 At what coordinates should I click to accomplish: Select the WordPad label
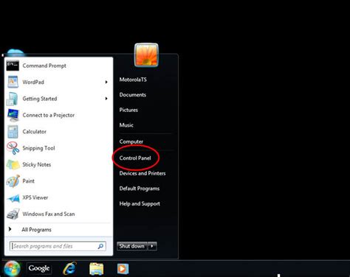(33, 82)
